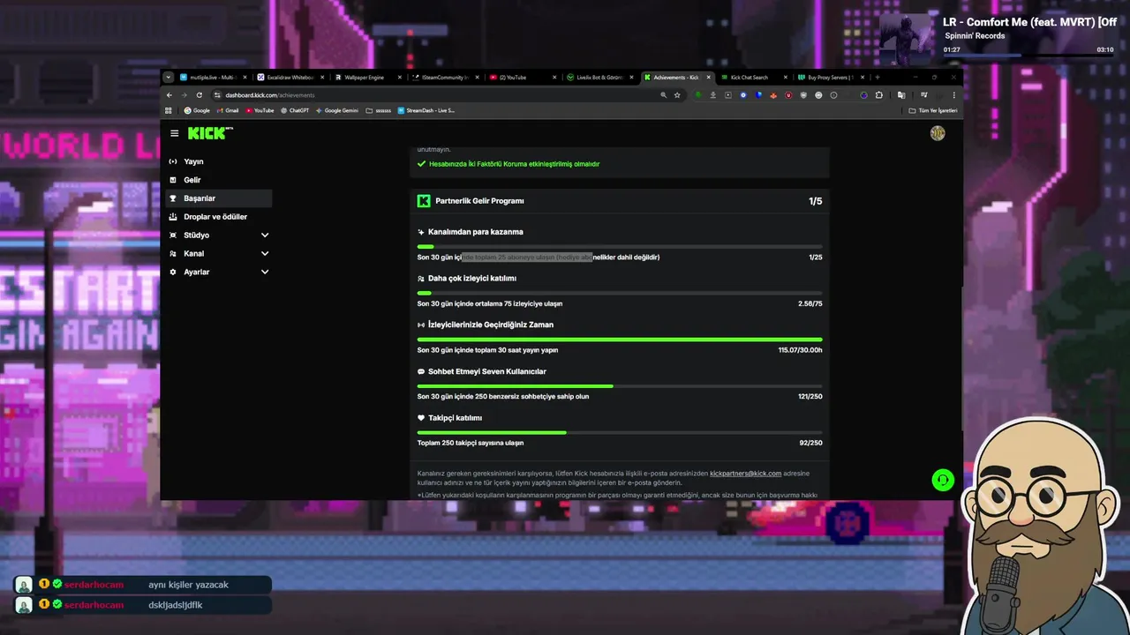
Task: Click the 92/250 followers value
Action: tap(811, 443)
